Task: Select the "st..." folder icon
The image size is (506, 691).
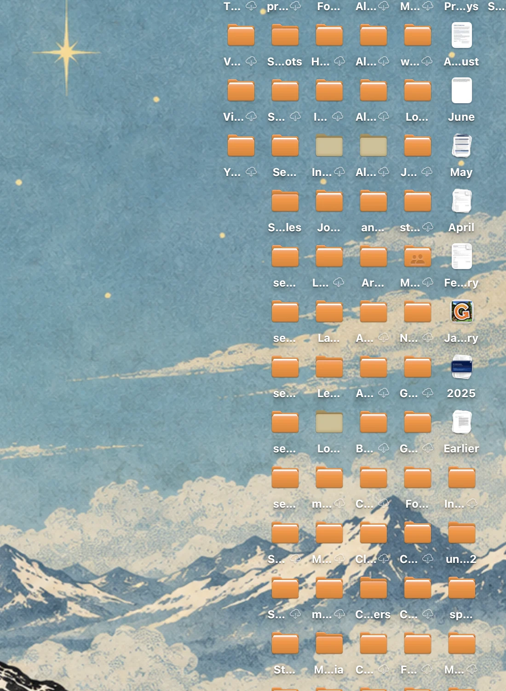Action: [417, 202]
